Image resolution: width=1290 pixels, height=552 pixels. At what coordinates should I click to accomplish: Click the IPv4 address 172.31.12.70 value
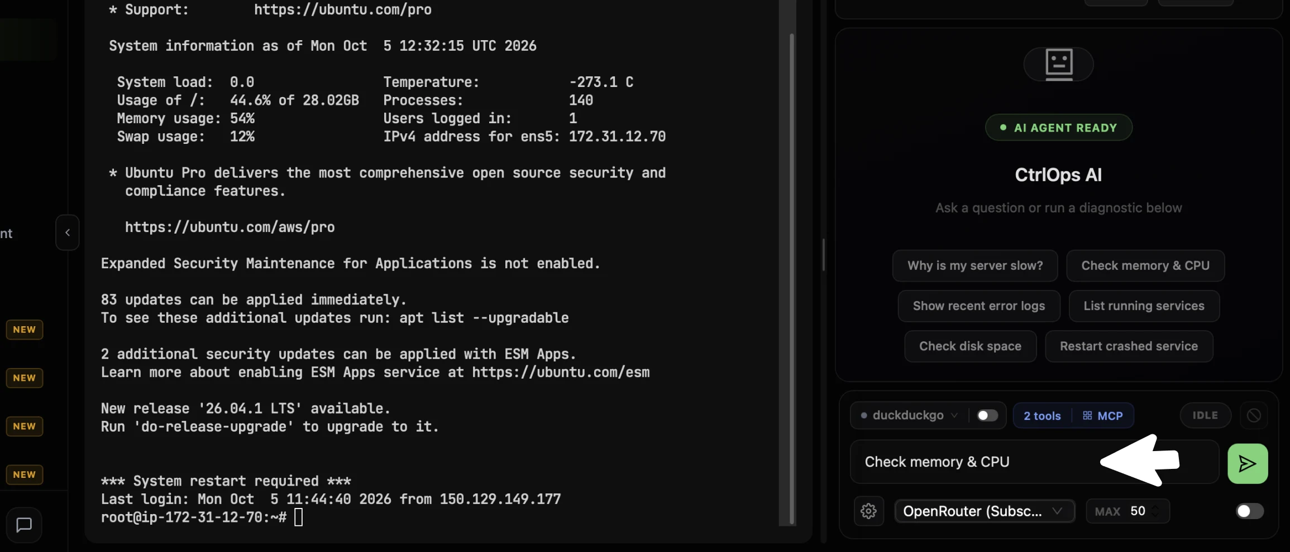[617, 137]
